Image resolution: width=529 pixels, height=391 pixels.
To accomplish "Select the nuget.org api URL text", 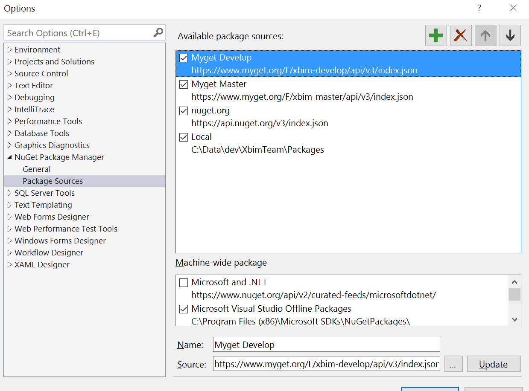I will (260, 124).
